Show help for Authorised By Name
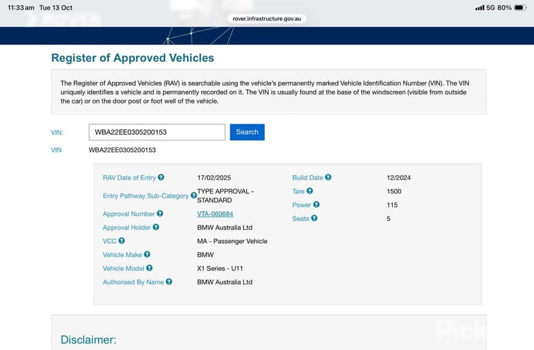The width and height of the screenshot is (534, 350). point(169,282)
